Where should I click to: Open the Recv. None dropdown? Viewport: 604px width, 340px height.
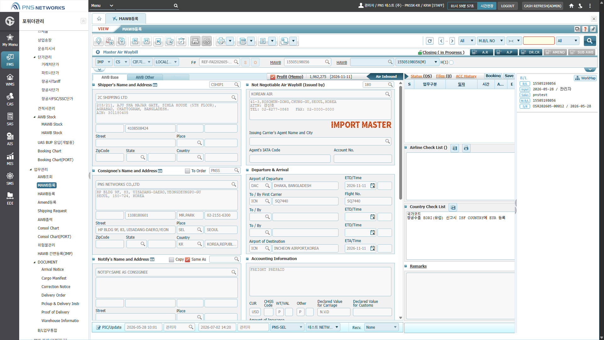click(381, 327)
